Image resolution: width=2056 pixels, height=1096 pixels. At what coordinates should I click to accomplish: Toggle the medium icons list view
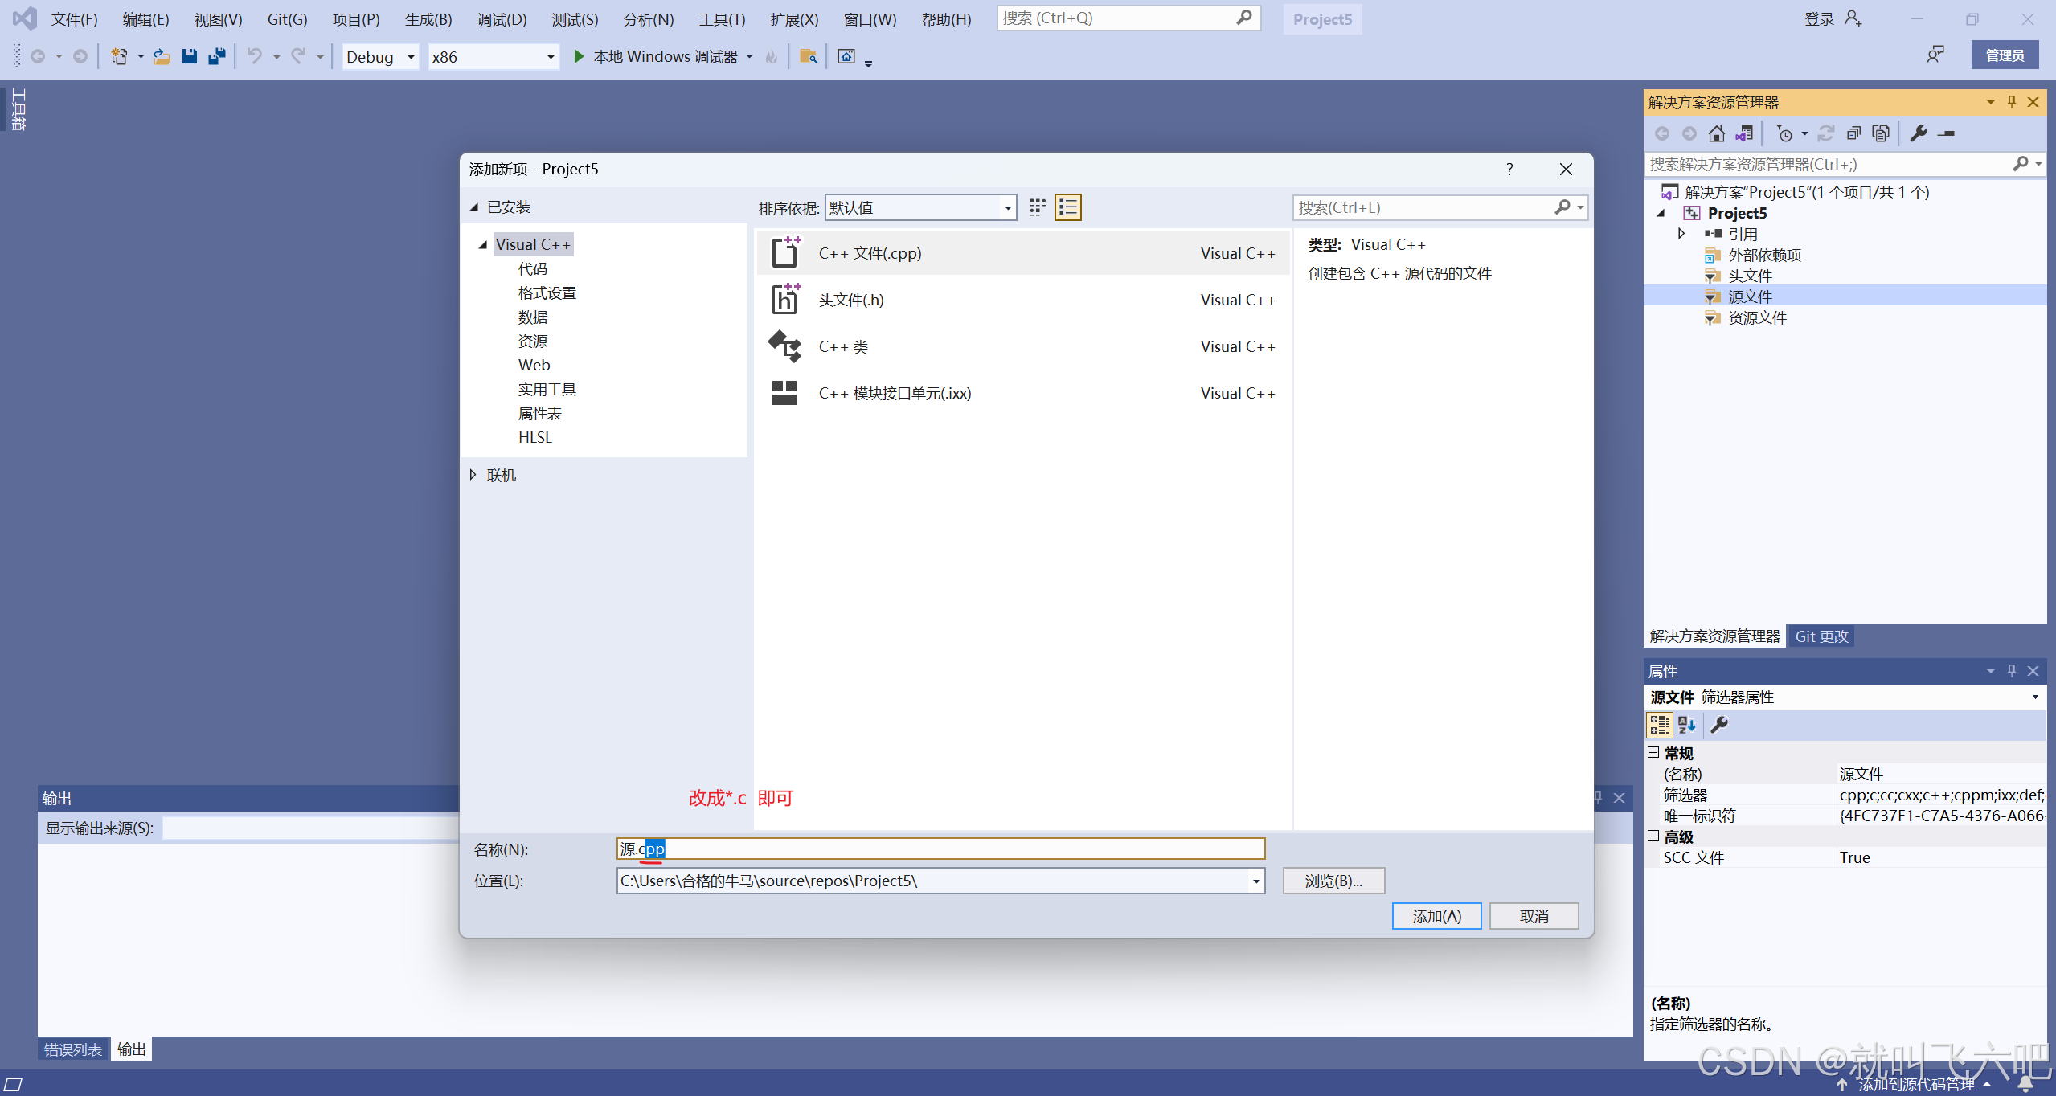pyautogui.click(x=1068, y=207)
